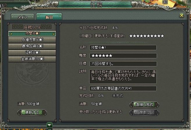Close the 任務 window with the X icon
This screenshot has height=130, width=191.
pyautogui.click(x=181, y=15)
